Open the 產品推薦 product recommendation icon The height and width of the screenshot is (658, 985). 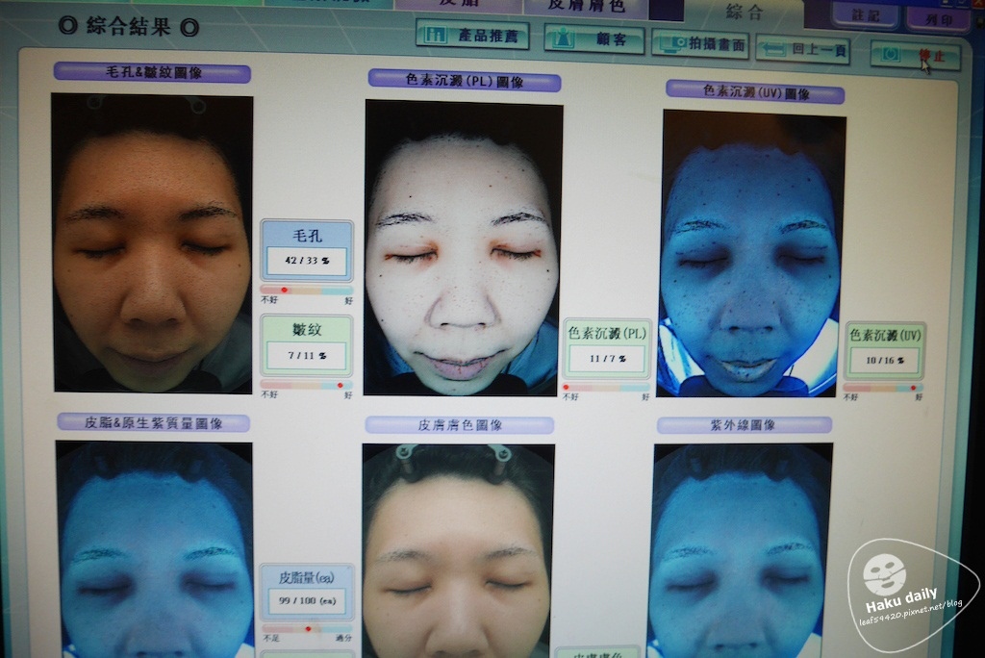pos(436,35)
